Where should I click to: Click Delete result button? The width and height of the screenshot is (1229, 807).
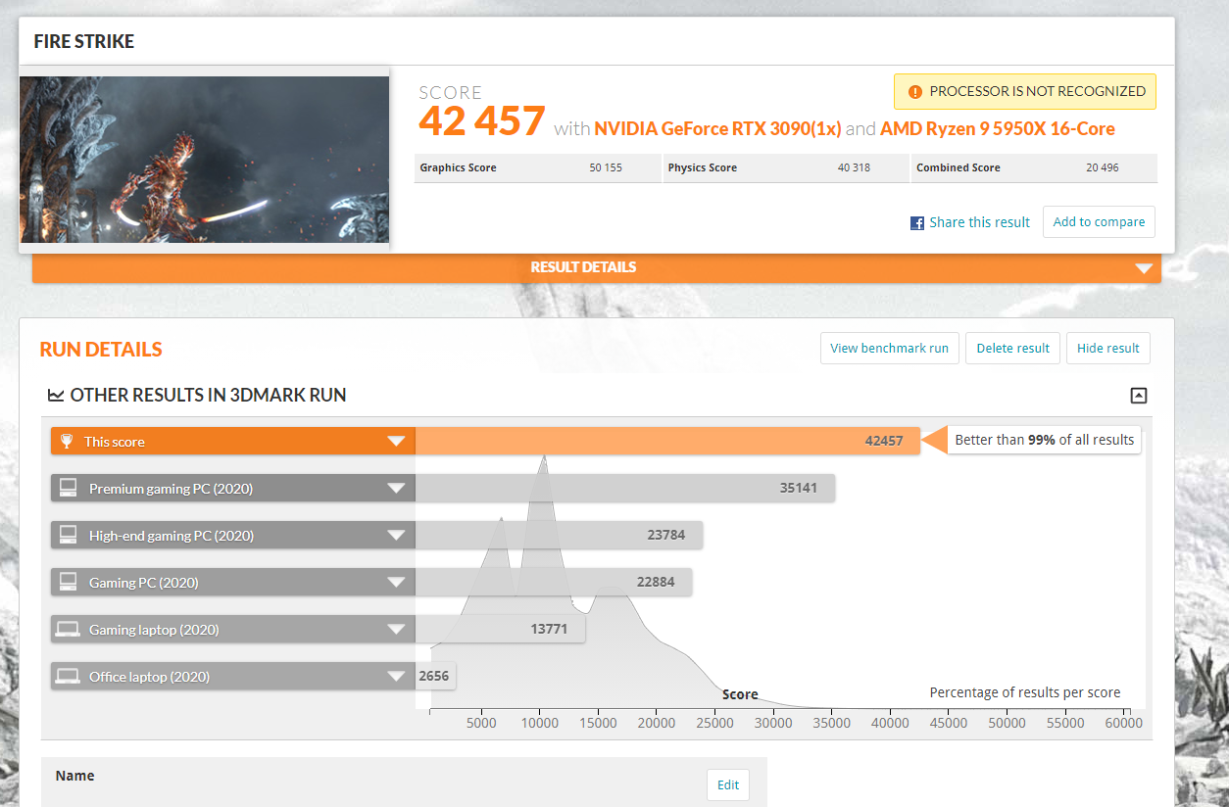click(x=1012, y=348)
